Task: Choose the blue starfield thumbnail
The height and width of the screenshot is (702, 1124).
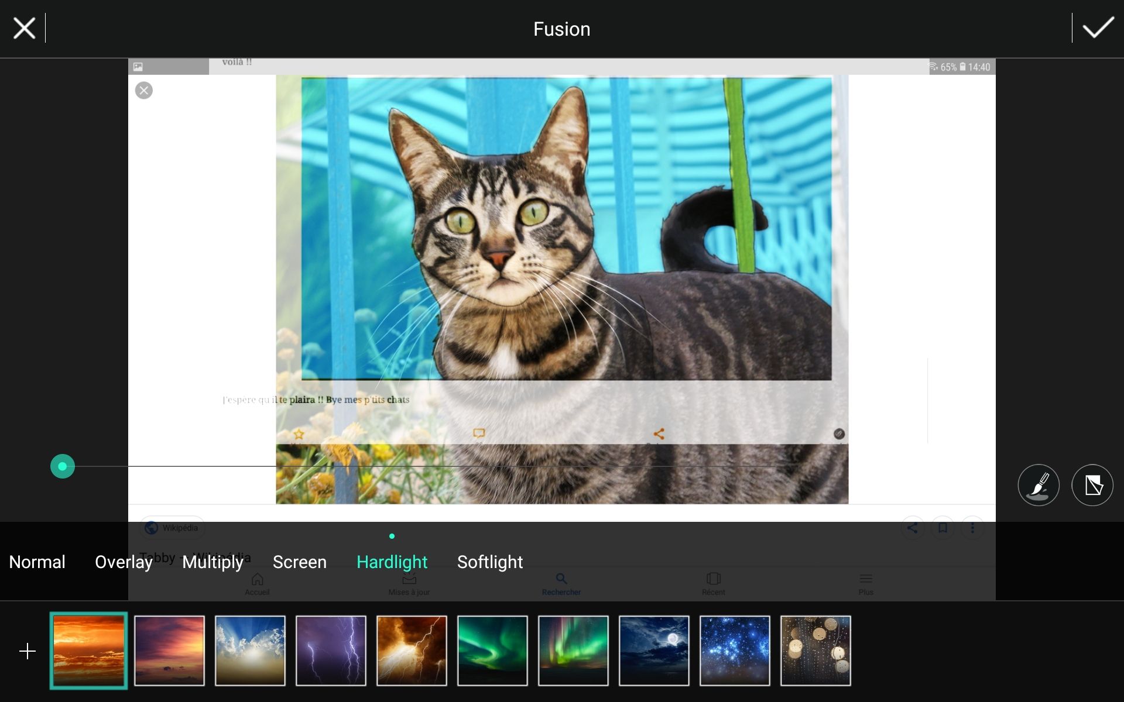Action: (735, 651)
